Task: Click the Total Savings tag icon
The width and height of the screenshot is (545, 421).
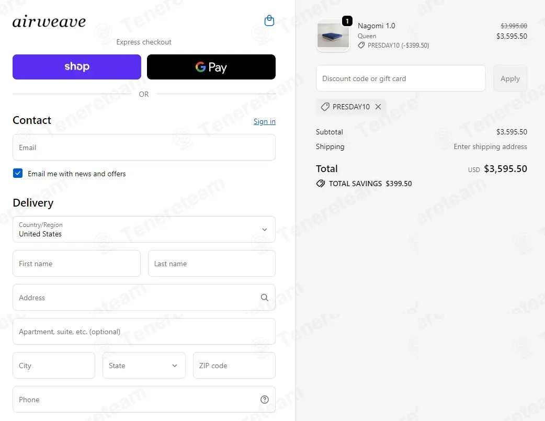Action: click(x=321, y=184)
